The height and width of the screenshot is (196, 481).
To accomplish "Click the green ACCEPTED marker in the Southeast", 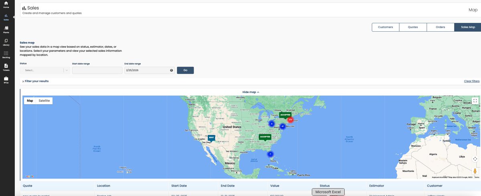I will click(265, 137).
